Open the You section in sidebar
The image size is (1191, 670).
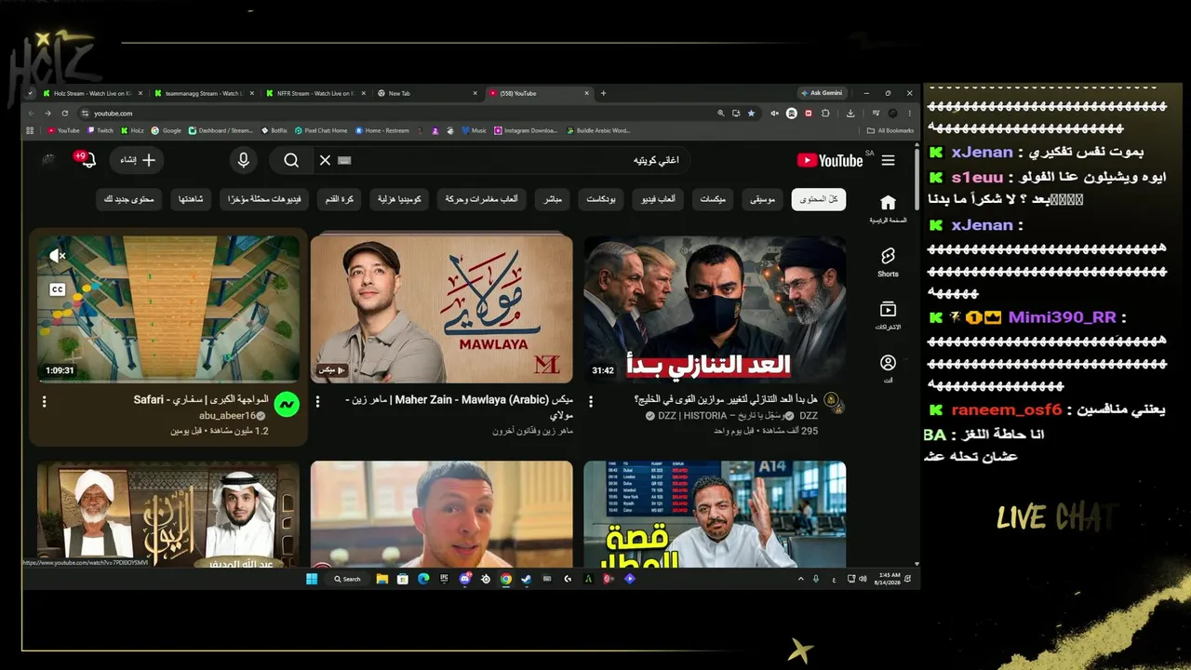point(888,368)
